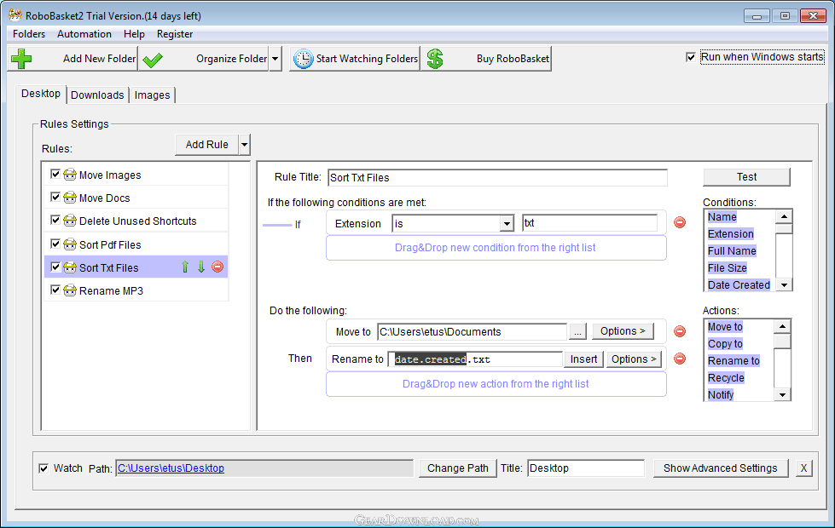Click the robot icon next to Move Images

(70, 175)
